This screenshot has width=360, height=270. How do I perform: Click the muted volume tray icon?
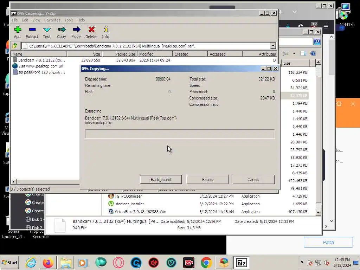pyautogui.click(x=326, y=262)
